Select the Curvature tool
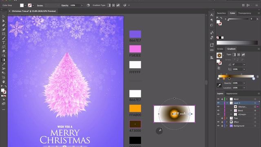 coord(4,29)
